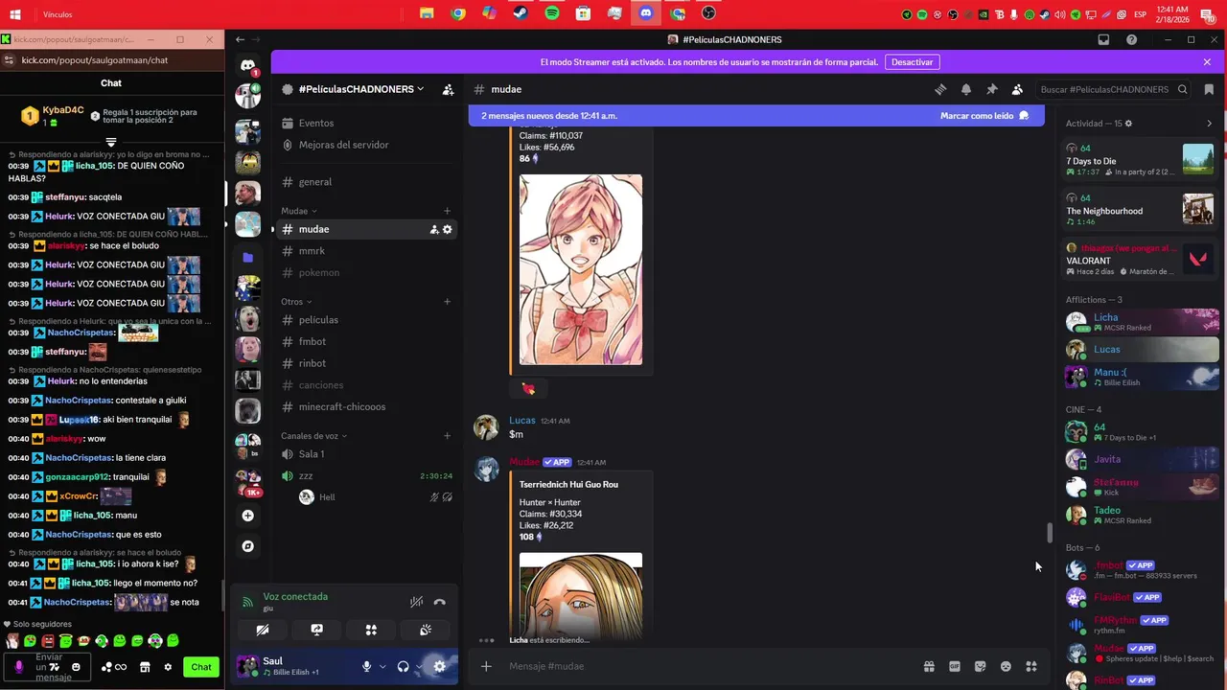Expand Kick leaderboard chevron under KybaD4C
This screenshot has width=1227, height=690.
point(111,142)
